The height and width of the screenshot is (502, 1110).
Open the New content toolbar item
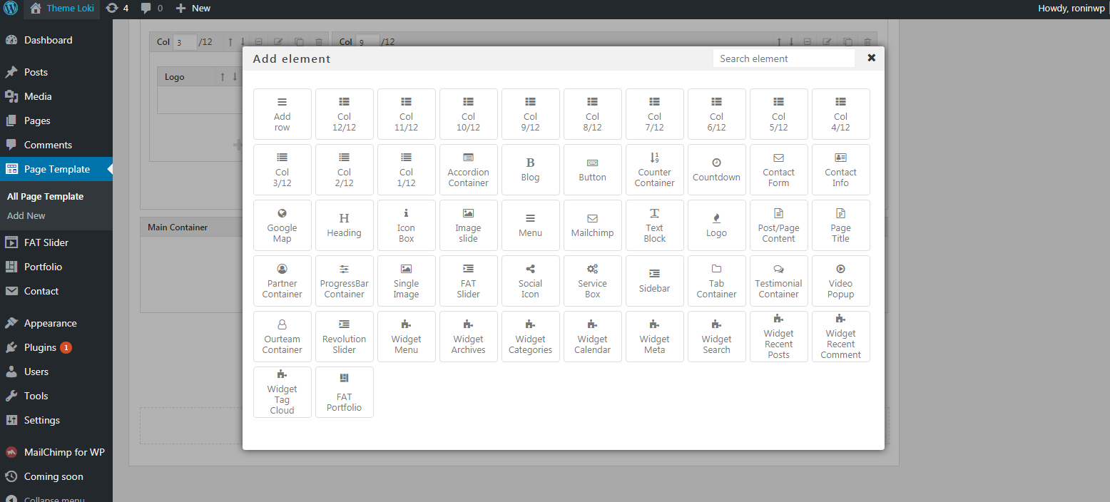pyautogui.click(x=193, y=9)
